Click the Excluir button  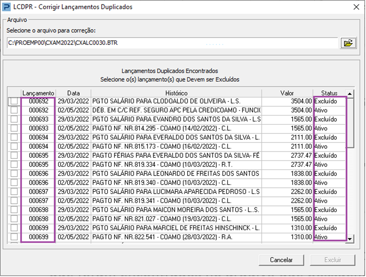pyautogui.click(x=332, y=260)
